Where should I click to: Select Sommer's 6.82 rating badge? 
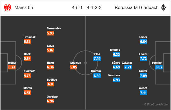159,67
